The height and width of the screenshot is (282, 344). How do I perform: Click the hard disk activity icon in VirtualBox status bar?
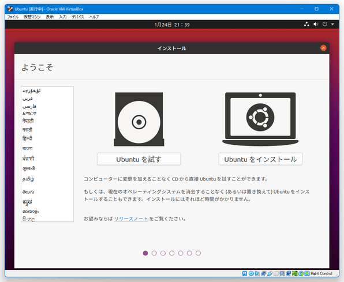(x=245, y=273)
